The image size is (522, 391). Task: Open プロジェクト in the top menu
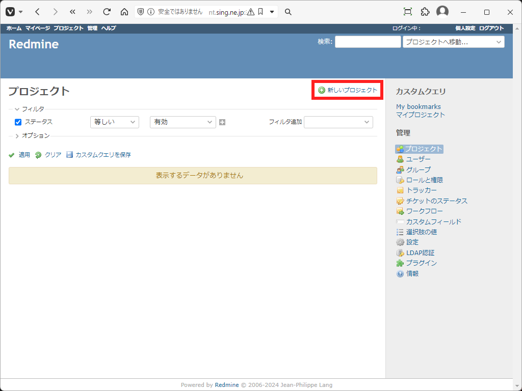coord(69,29)
